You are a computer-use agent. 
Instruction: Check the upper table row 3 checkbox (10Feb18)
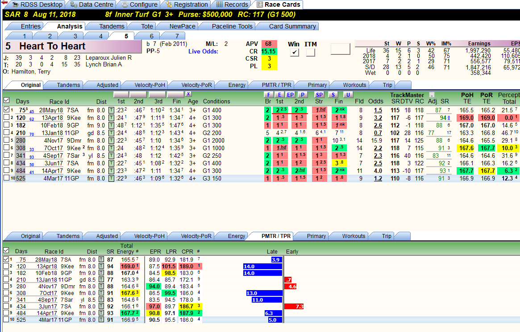6,125
